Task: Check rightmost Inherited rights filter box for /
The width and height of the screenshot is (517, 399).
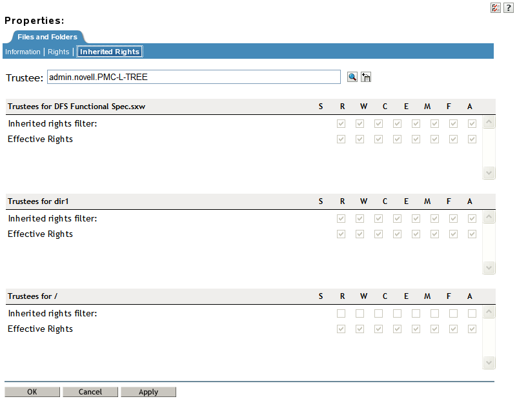Action: click(x=472, y=314)
